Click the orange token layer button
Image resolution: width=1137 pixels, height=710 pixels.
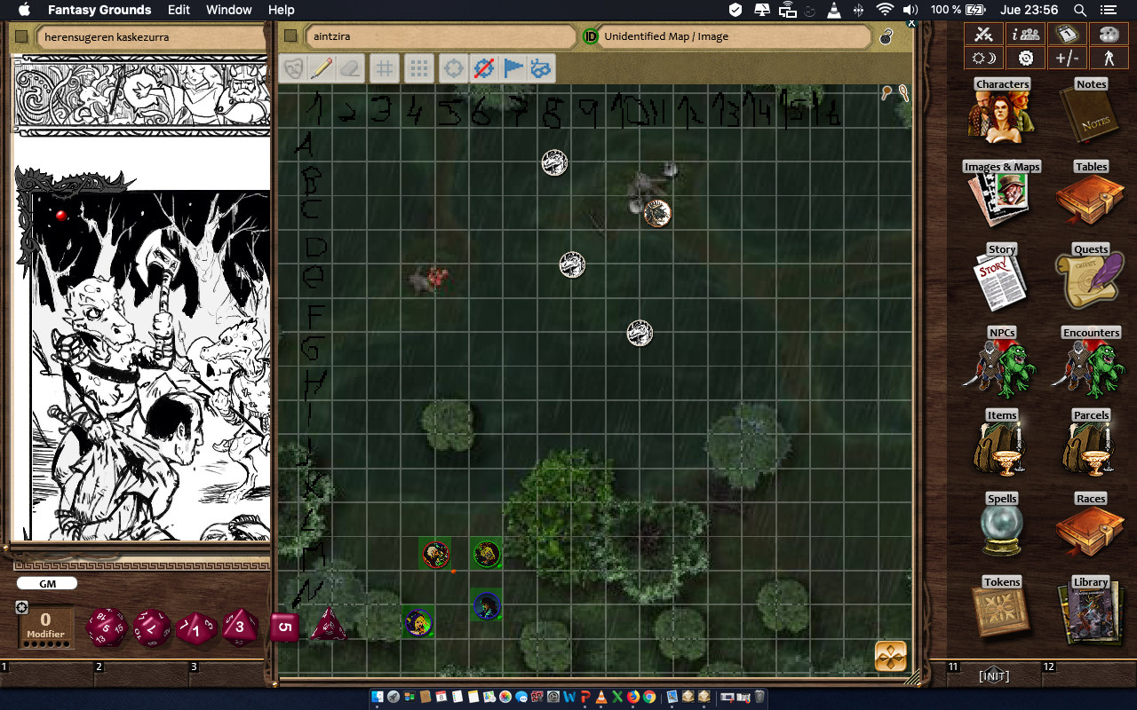[x=891, y=656]
